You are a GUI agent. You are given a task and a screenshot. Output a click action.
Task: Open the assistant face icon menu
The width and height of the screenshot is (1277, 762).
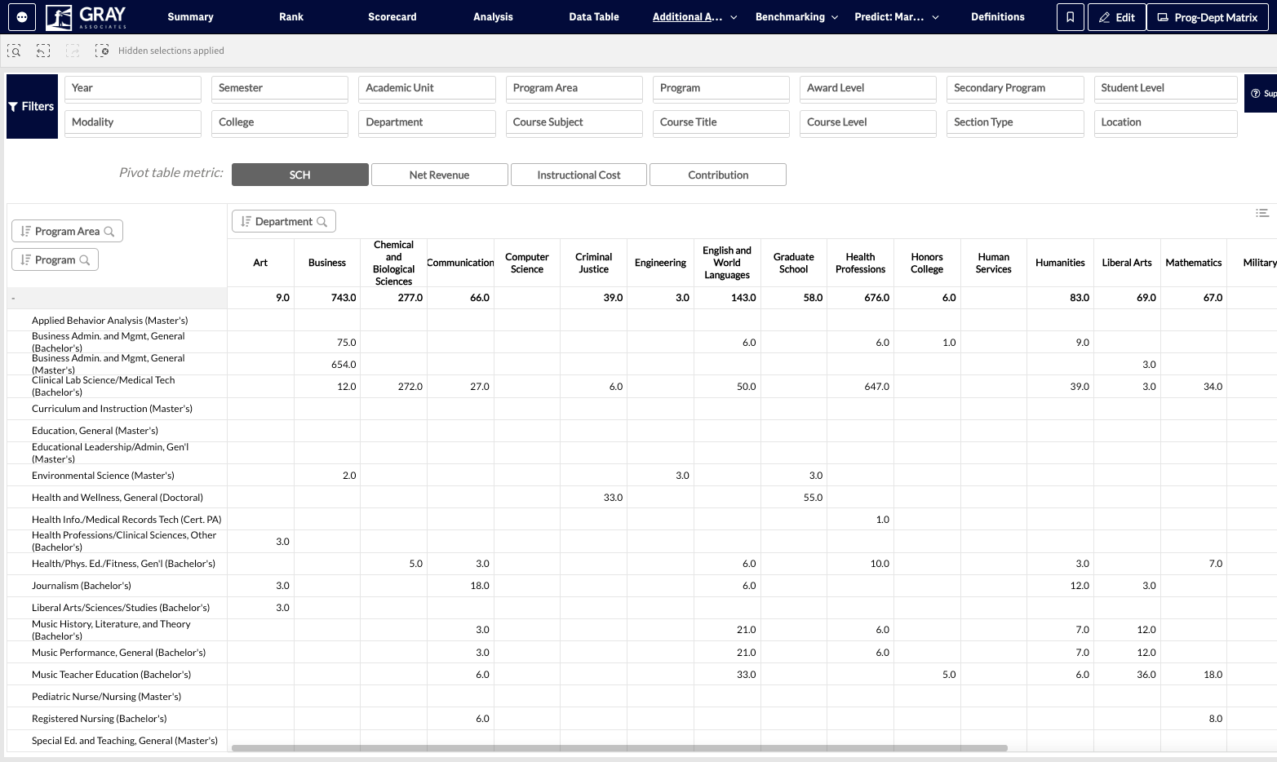click(x=22, y=16)
